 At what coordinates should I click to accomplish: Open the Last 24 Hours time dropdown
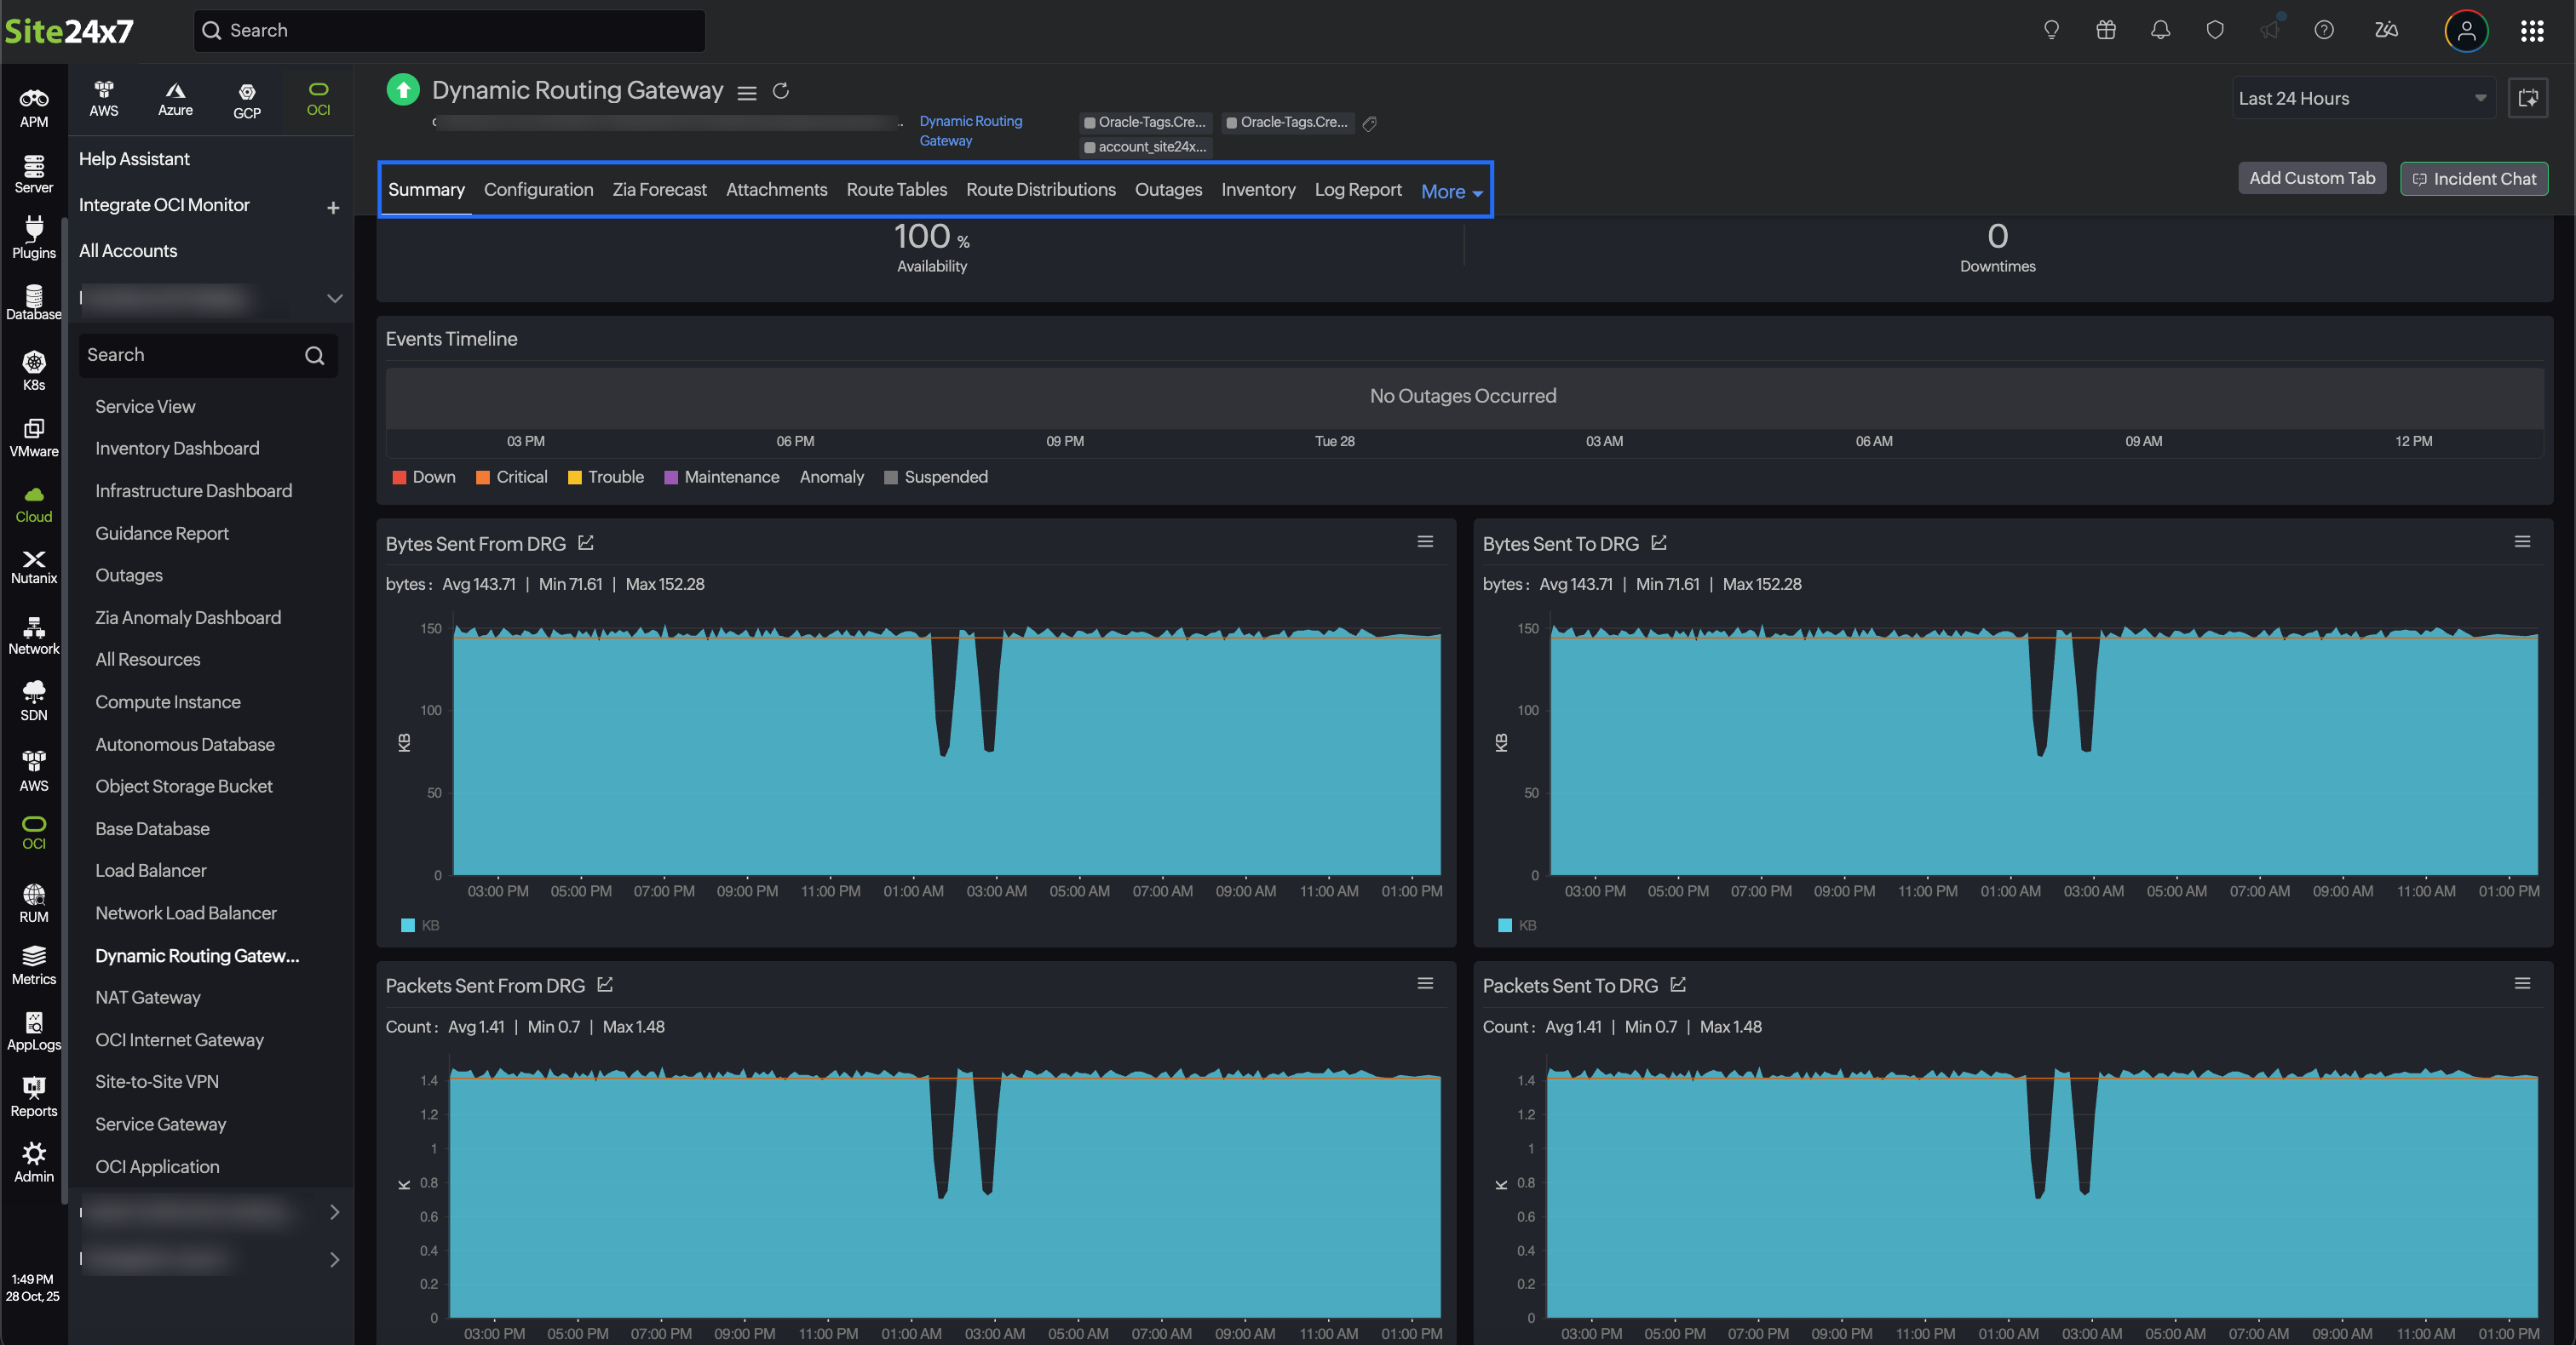[2362, 98]
